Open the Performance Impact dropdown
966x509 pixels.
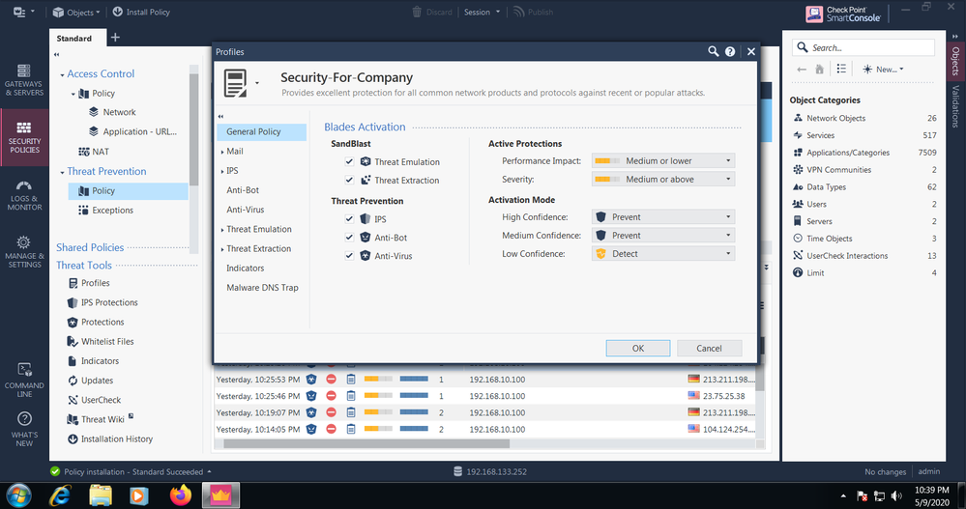coord(662,161)
